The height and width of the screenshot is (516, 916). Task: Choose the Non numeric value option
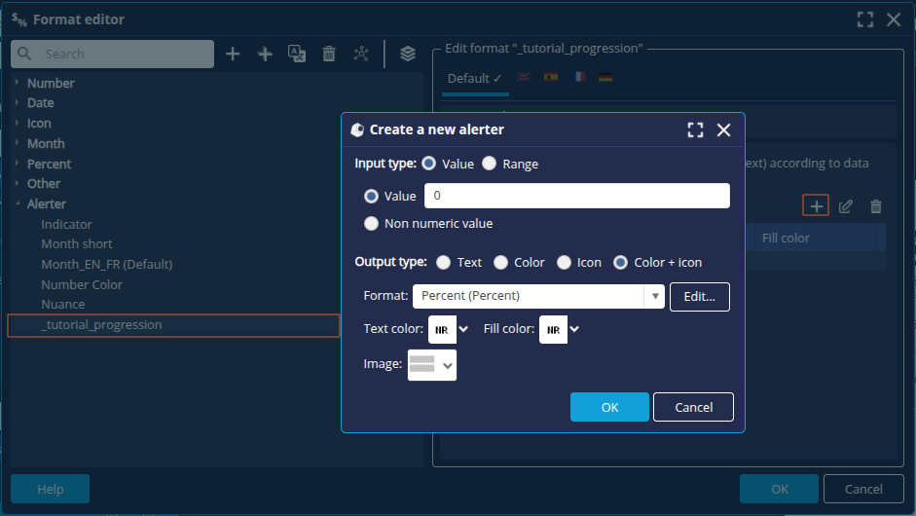click(x=372, y=224)
